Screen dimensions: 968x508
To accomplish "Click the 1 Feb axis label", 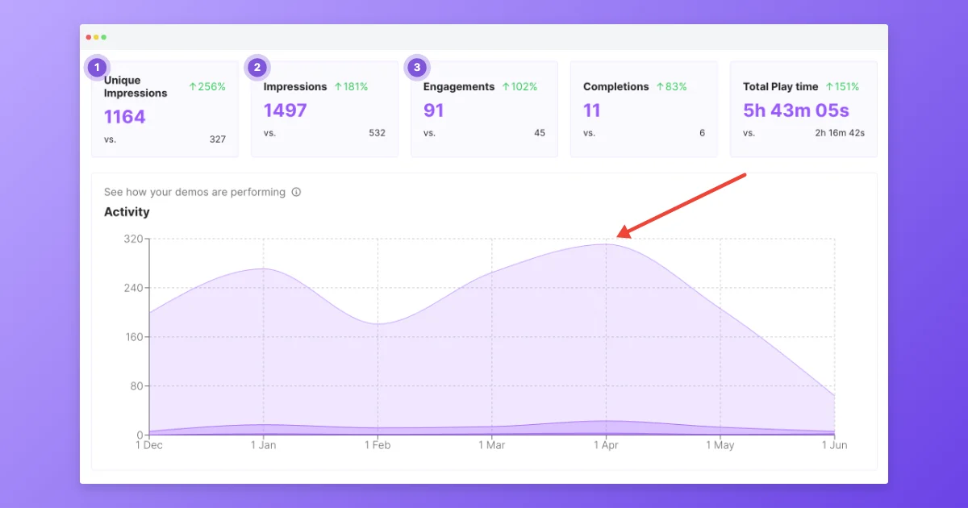I will 378,445.
